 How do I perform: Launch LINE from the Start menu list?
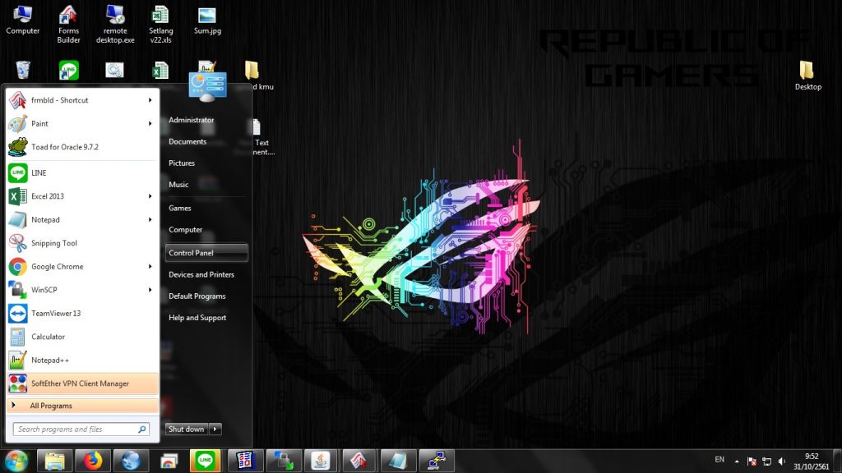[83, 172]
